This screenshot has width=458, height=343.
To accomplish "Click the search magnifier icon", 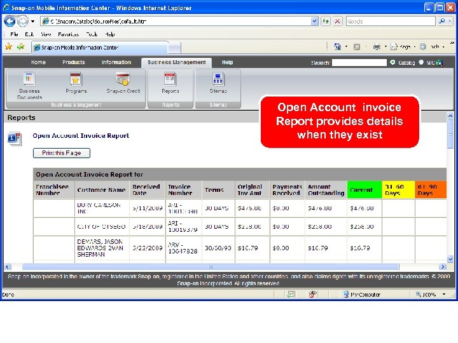I will pyautogui.click(x=442, y=21).
